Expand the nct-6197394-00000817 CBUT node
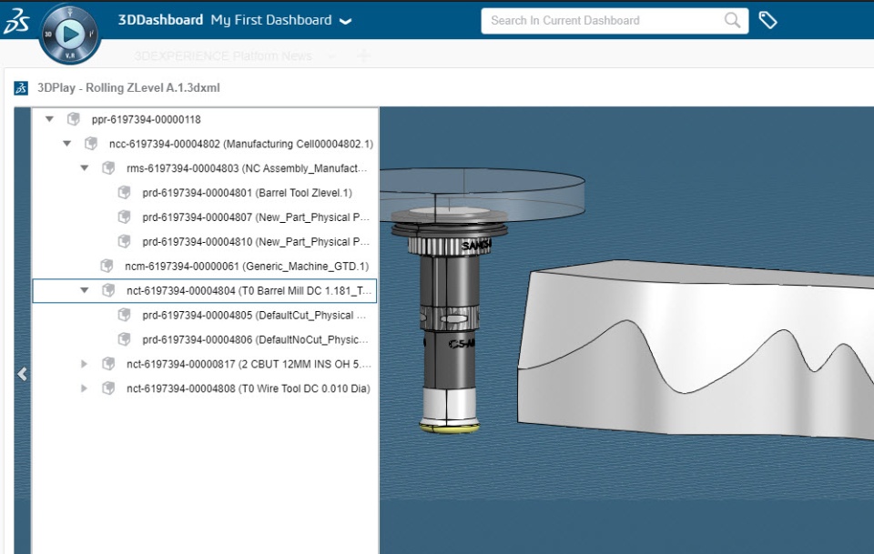The height and width of the screenshot is (554, 874). [x=84, y=364]
